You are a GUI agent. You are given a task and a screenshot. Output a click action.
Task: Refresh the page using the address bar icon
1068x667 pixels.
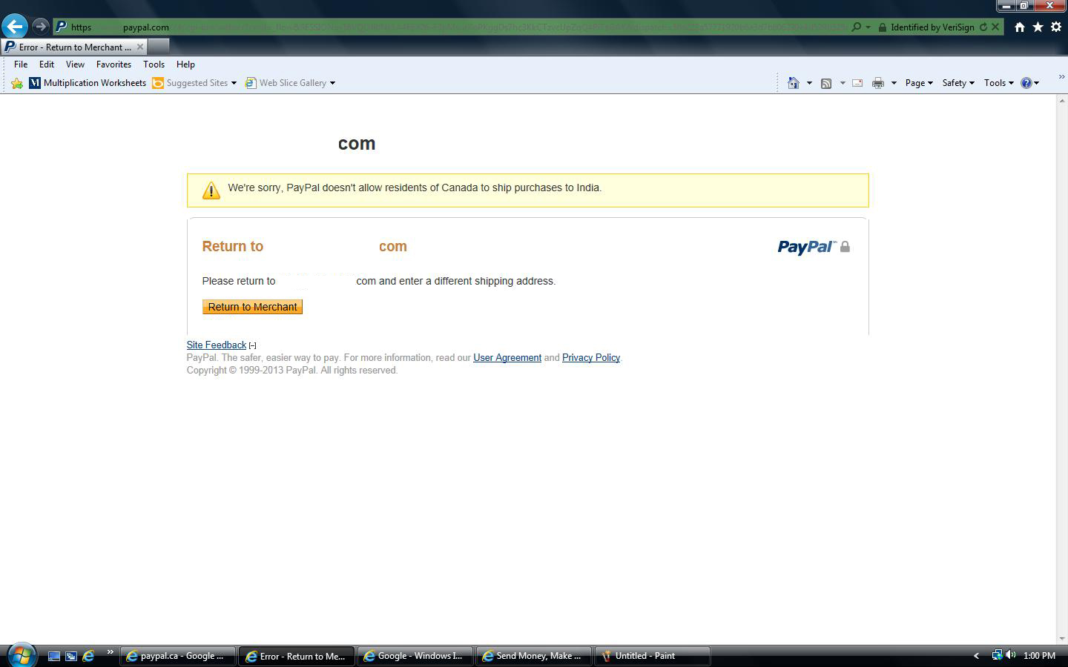click(x=983, y=27)
